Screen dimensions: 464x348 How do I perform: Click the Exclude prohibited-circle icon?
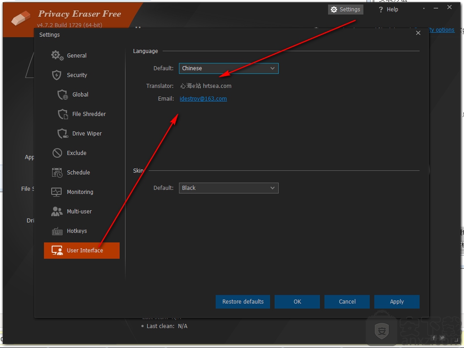click(57, 153)
